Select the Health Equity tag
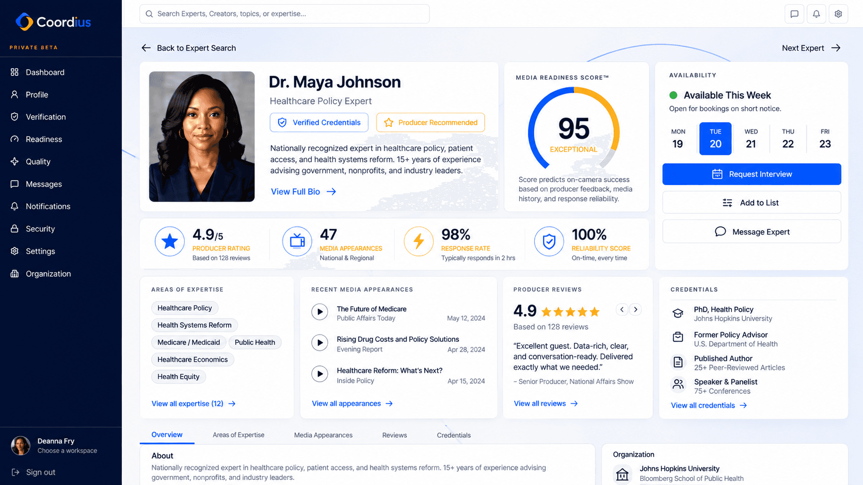 point(179,377)
